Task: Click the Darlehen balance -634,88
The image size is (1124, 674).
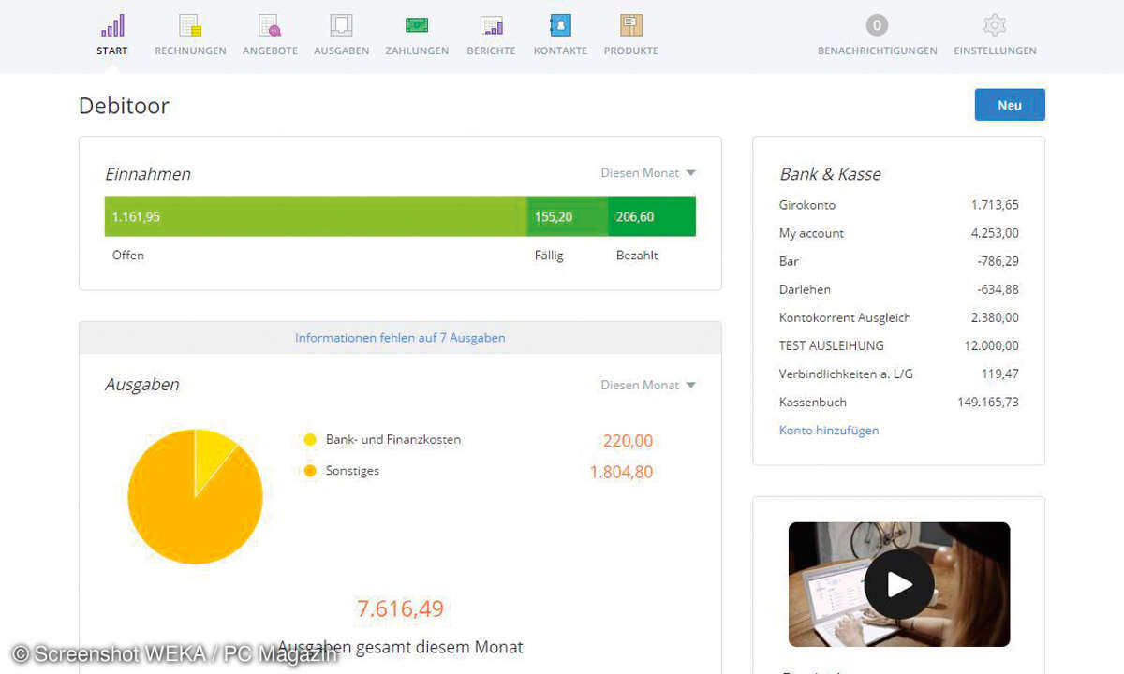Action: (998, 289)
